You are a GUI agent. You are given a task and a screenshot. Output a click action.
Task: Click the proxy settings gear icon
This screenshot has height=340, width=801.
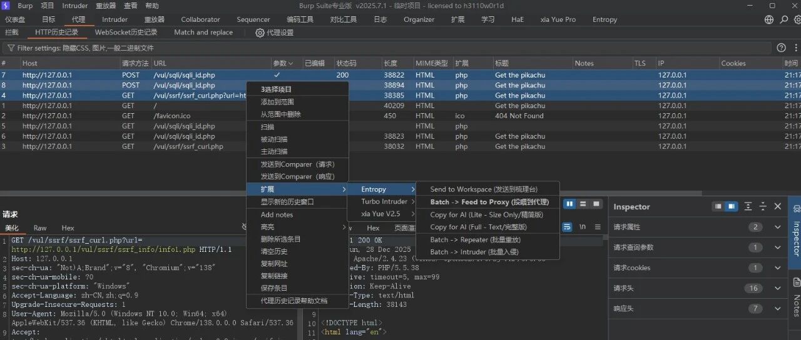[260, 32]
